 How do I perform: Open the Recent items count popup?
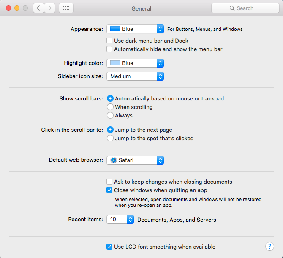[120, 220]
